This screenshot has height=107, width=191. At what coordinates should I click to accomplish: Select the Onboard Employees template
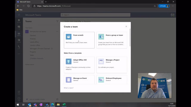pos(112,80)
